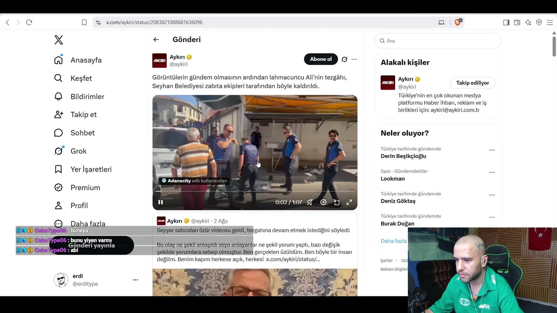Click the Takip et person-plus icon
The height and width of the screenshot is (313, 557).
(58, 115)
